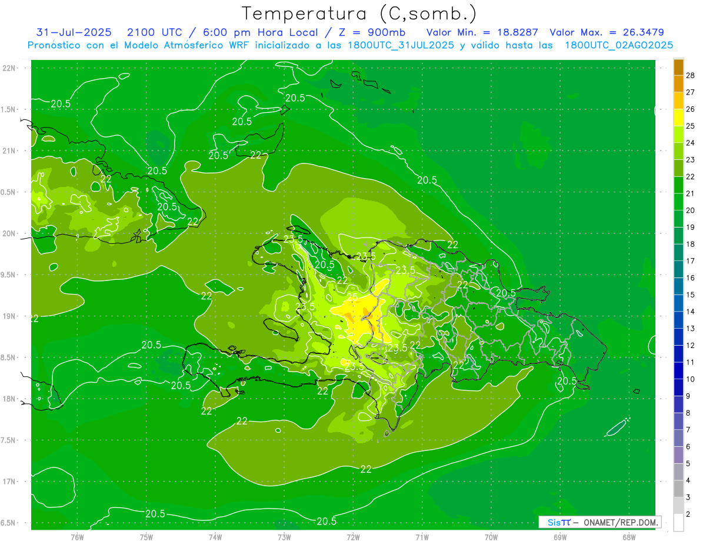Viewport: 706px width, 545px height.
Task: Click the legend value "8"
Action: [688, 413]
